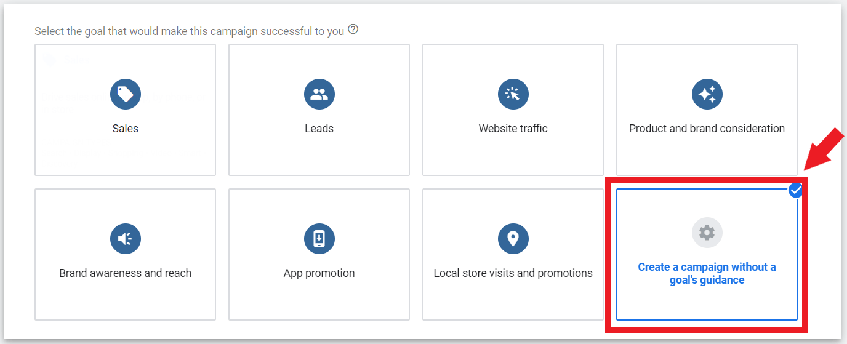Select the App promotion label
Screen dimensions: 847x344
click(x=319, y=273)
